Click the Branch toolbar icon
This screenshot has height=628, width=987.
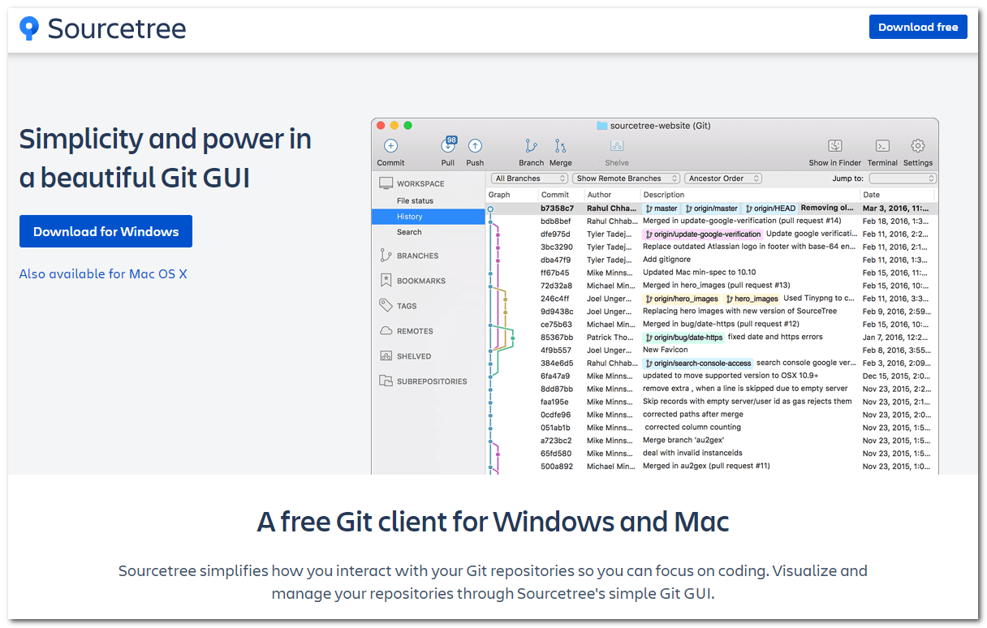pyautogui.click(x=531, y=146)
